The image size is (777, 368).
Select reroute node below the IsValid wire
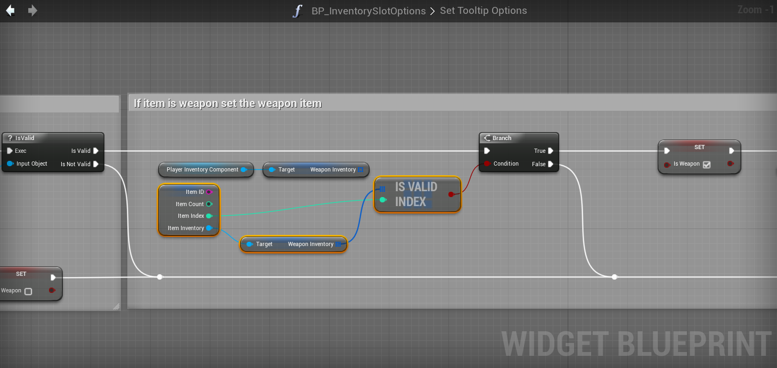click(x=159, y=277)
